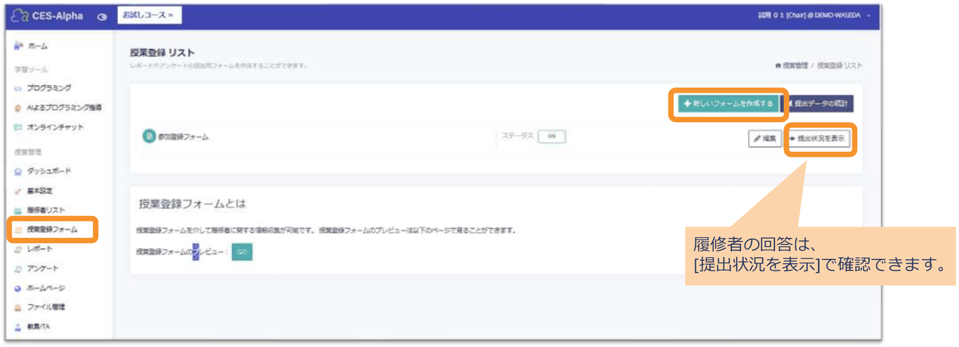This screenshot has height=347, width=959.
Task: Open the DEMO-WASEDA user account menu
Action: [814, 15]
